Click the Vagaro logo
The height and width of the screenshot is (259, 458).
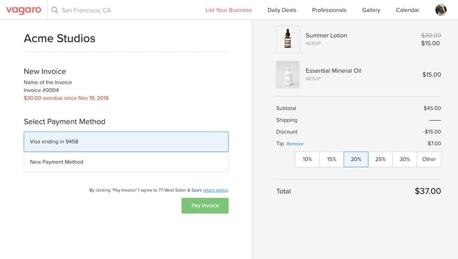click(x=24, y=10)
